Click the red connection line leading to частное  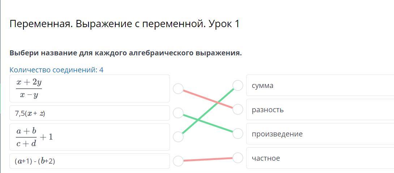pyautogui.click(x=208, y=159)
